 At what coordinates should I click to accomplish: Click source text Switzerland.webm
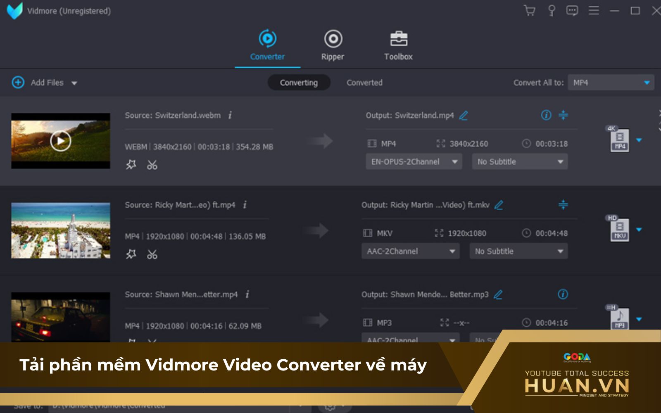pos(188,115)
